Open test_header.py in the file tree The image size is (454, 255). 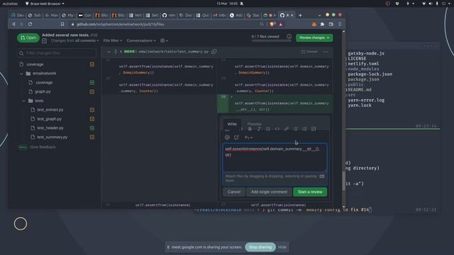(50, 128)
